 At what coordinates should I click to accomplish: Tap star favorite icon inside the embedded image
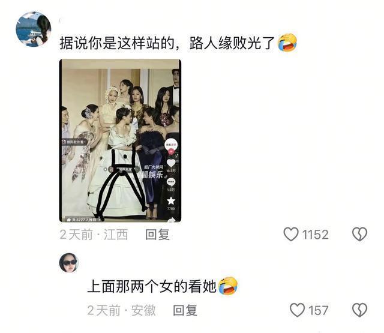[171, 201]
